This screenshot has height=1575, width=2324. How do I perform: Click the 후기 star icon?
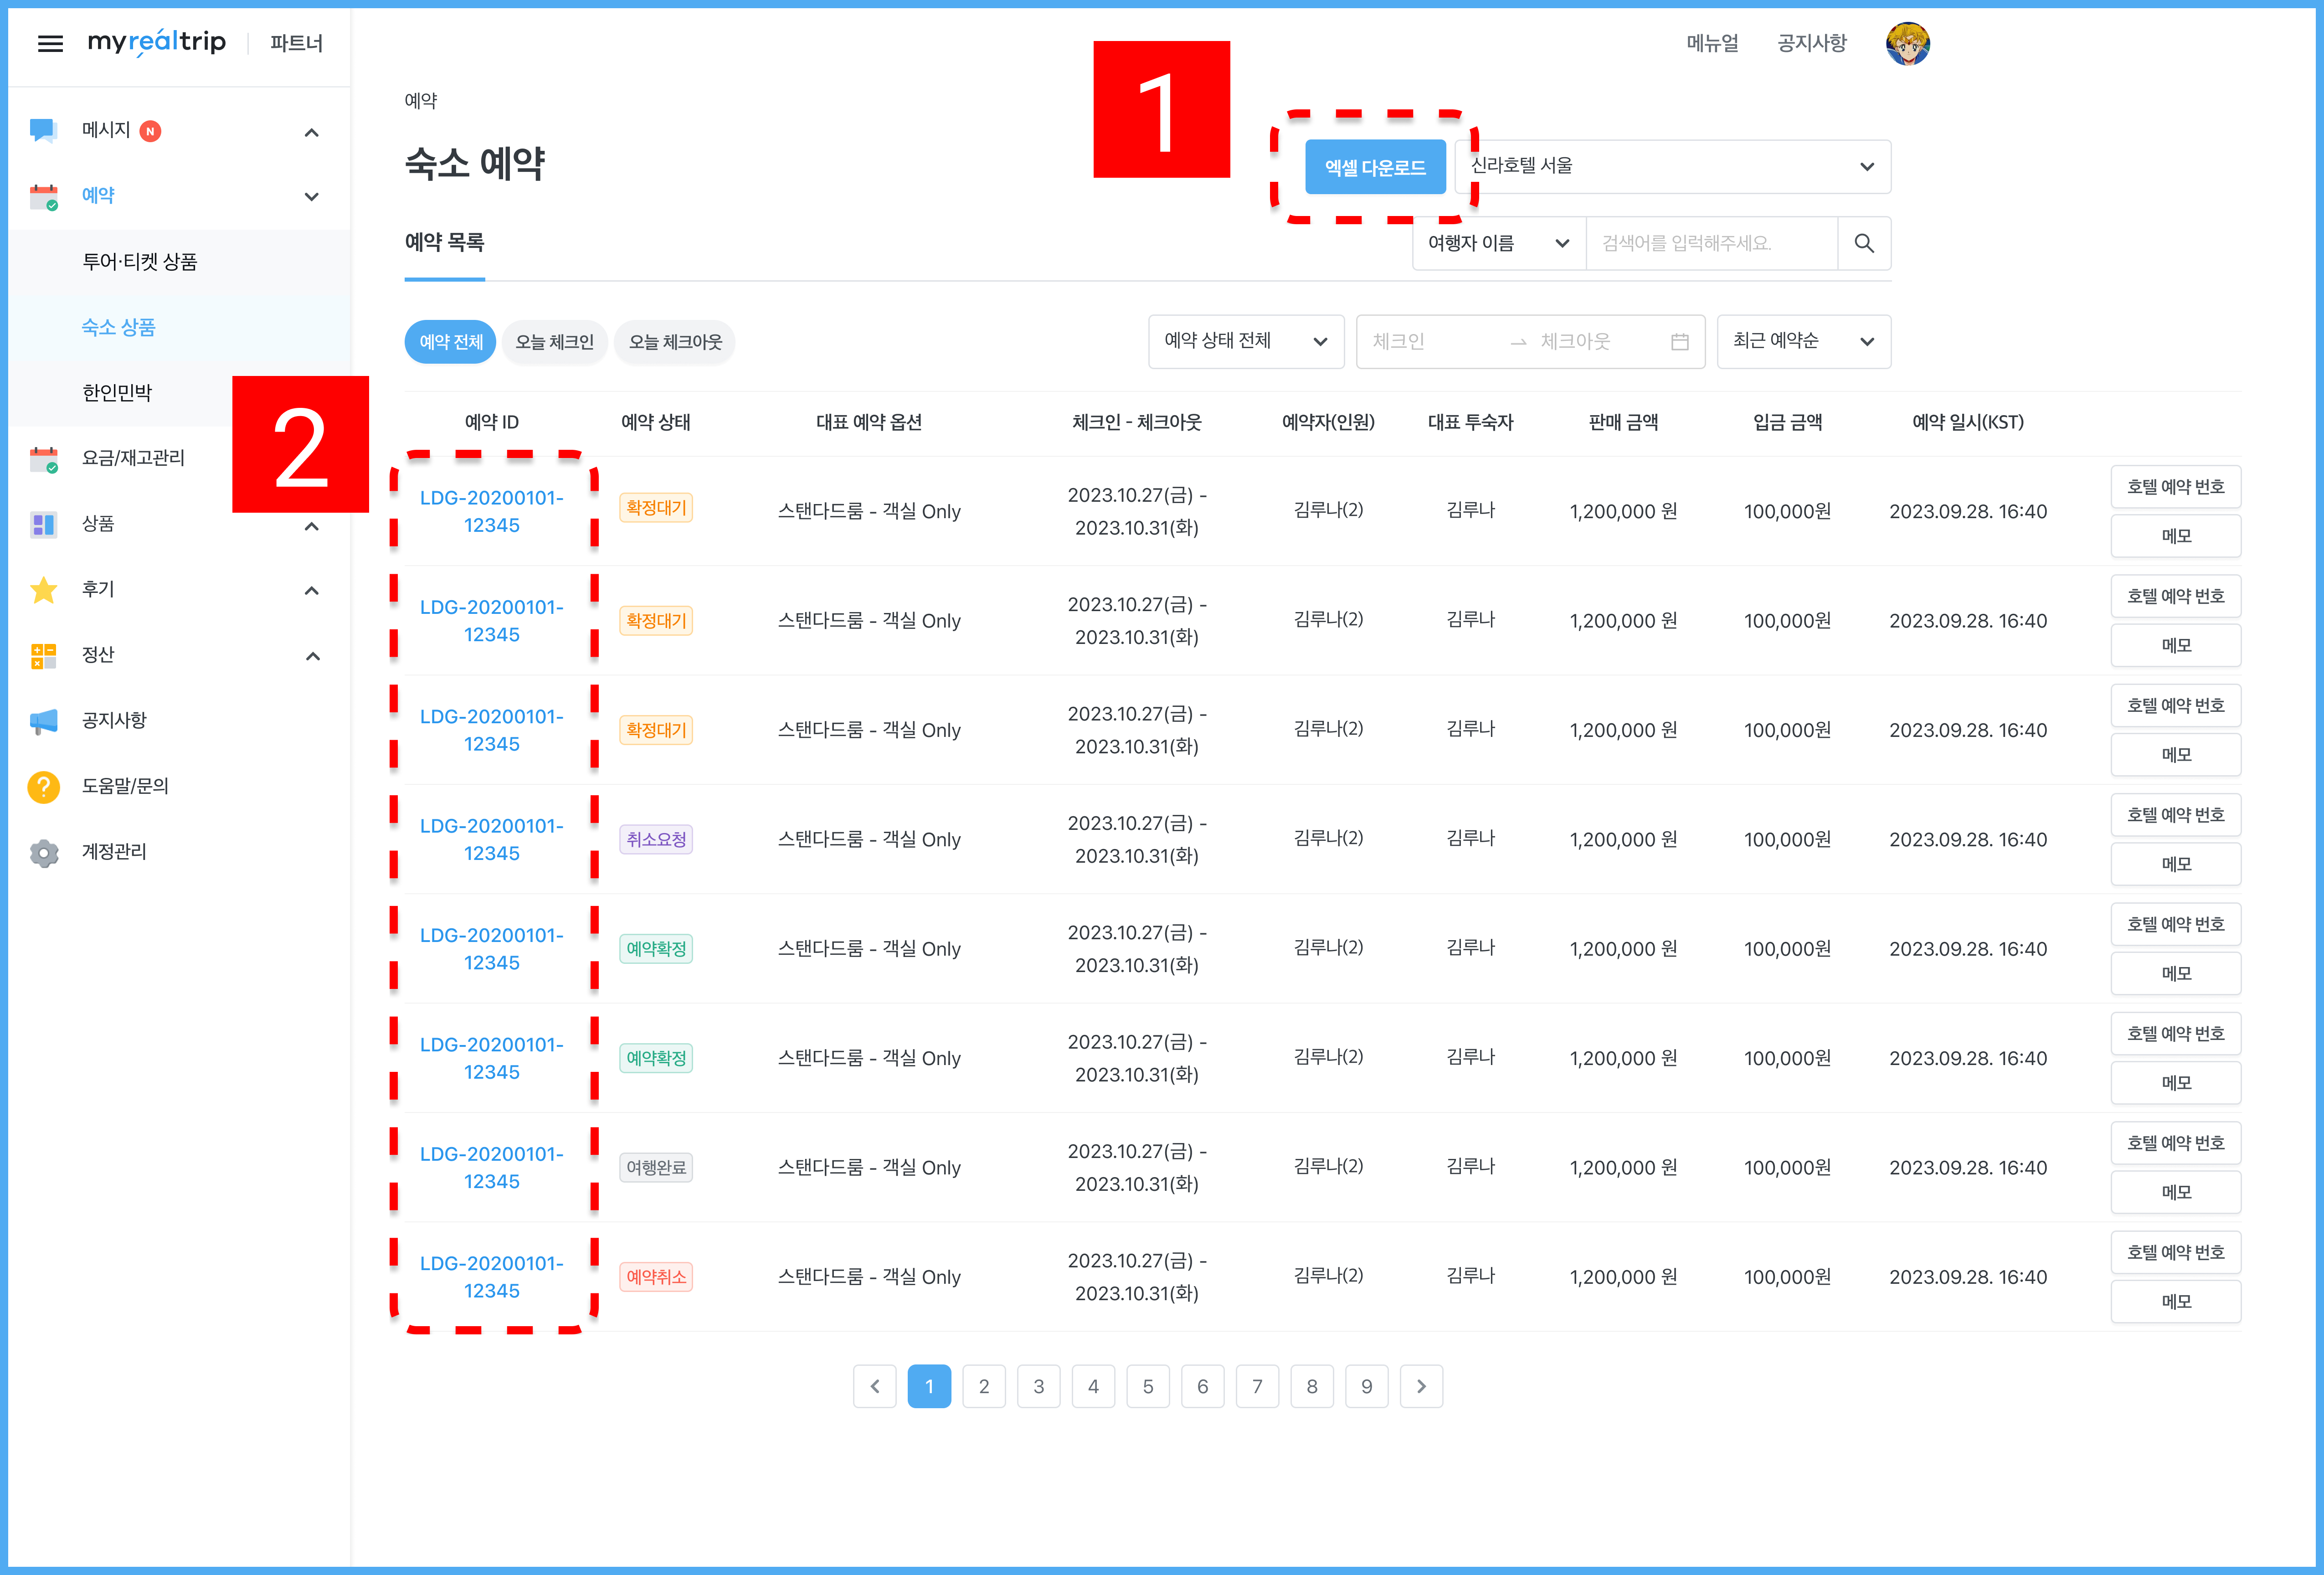click(43, 590)
